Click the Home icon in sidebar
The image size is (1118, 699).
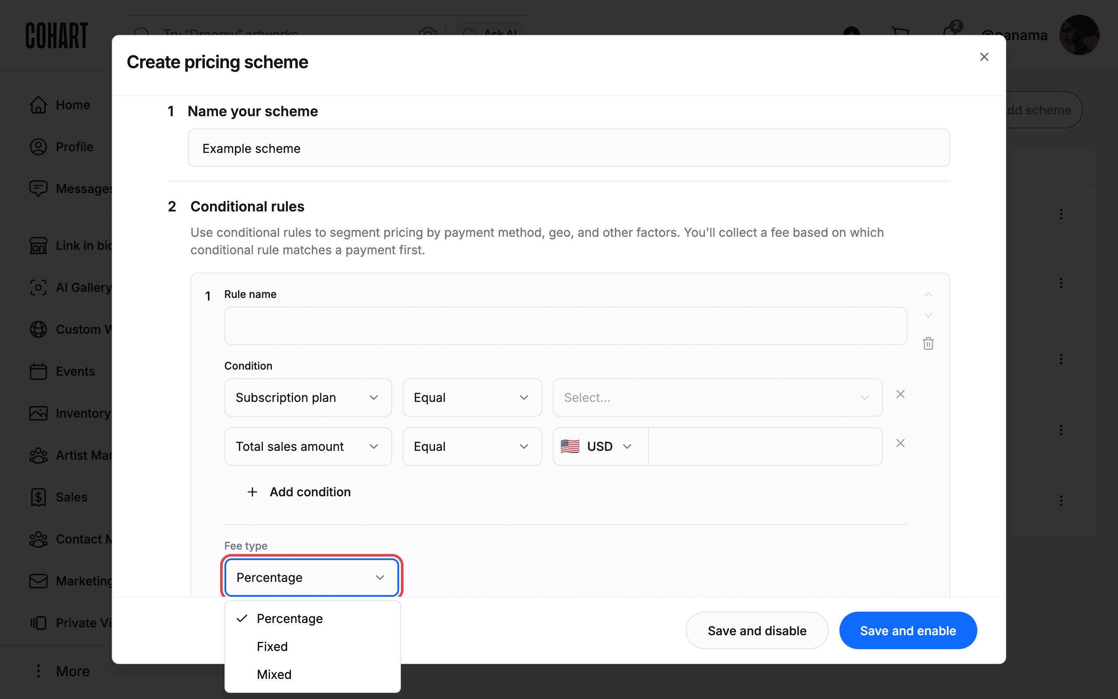pyautogui.click(x=38, y=105)
